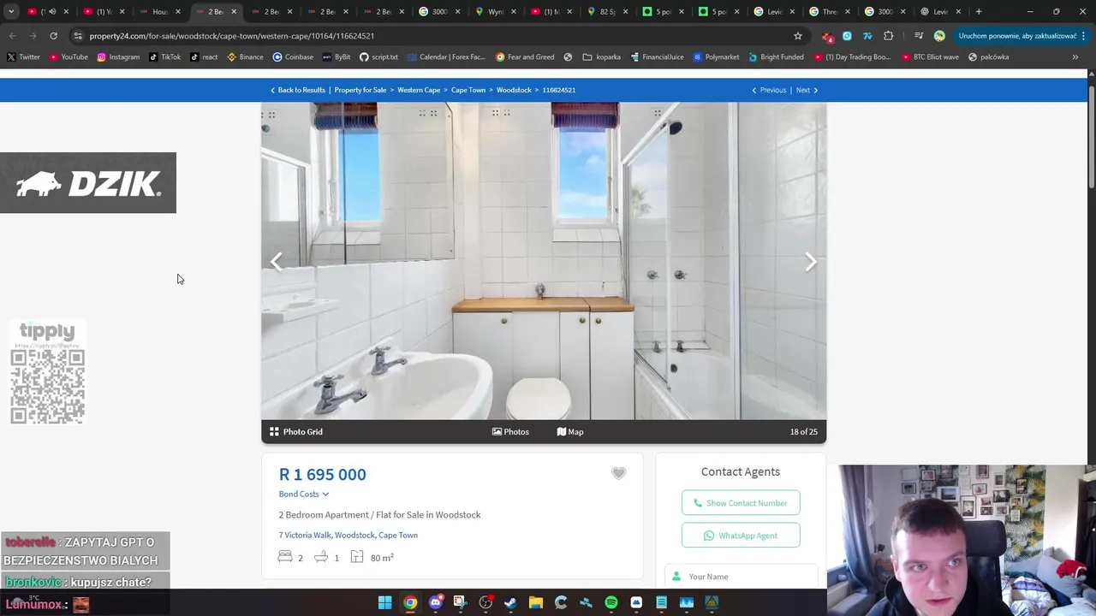Focus the Your Name input field
Viewport: 1096px width, 616px height.
pos(741,577)
